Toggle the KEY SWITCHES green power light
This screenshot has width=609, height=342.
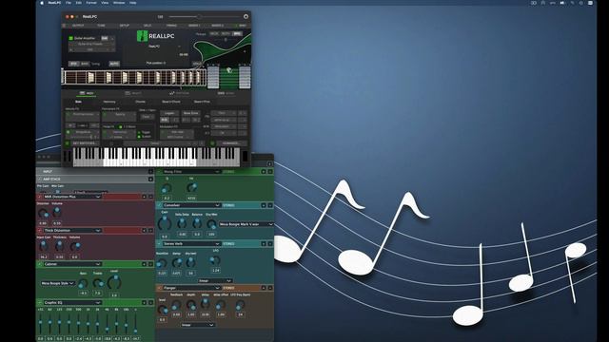coord(67,143)
